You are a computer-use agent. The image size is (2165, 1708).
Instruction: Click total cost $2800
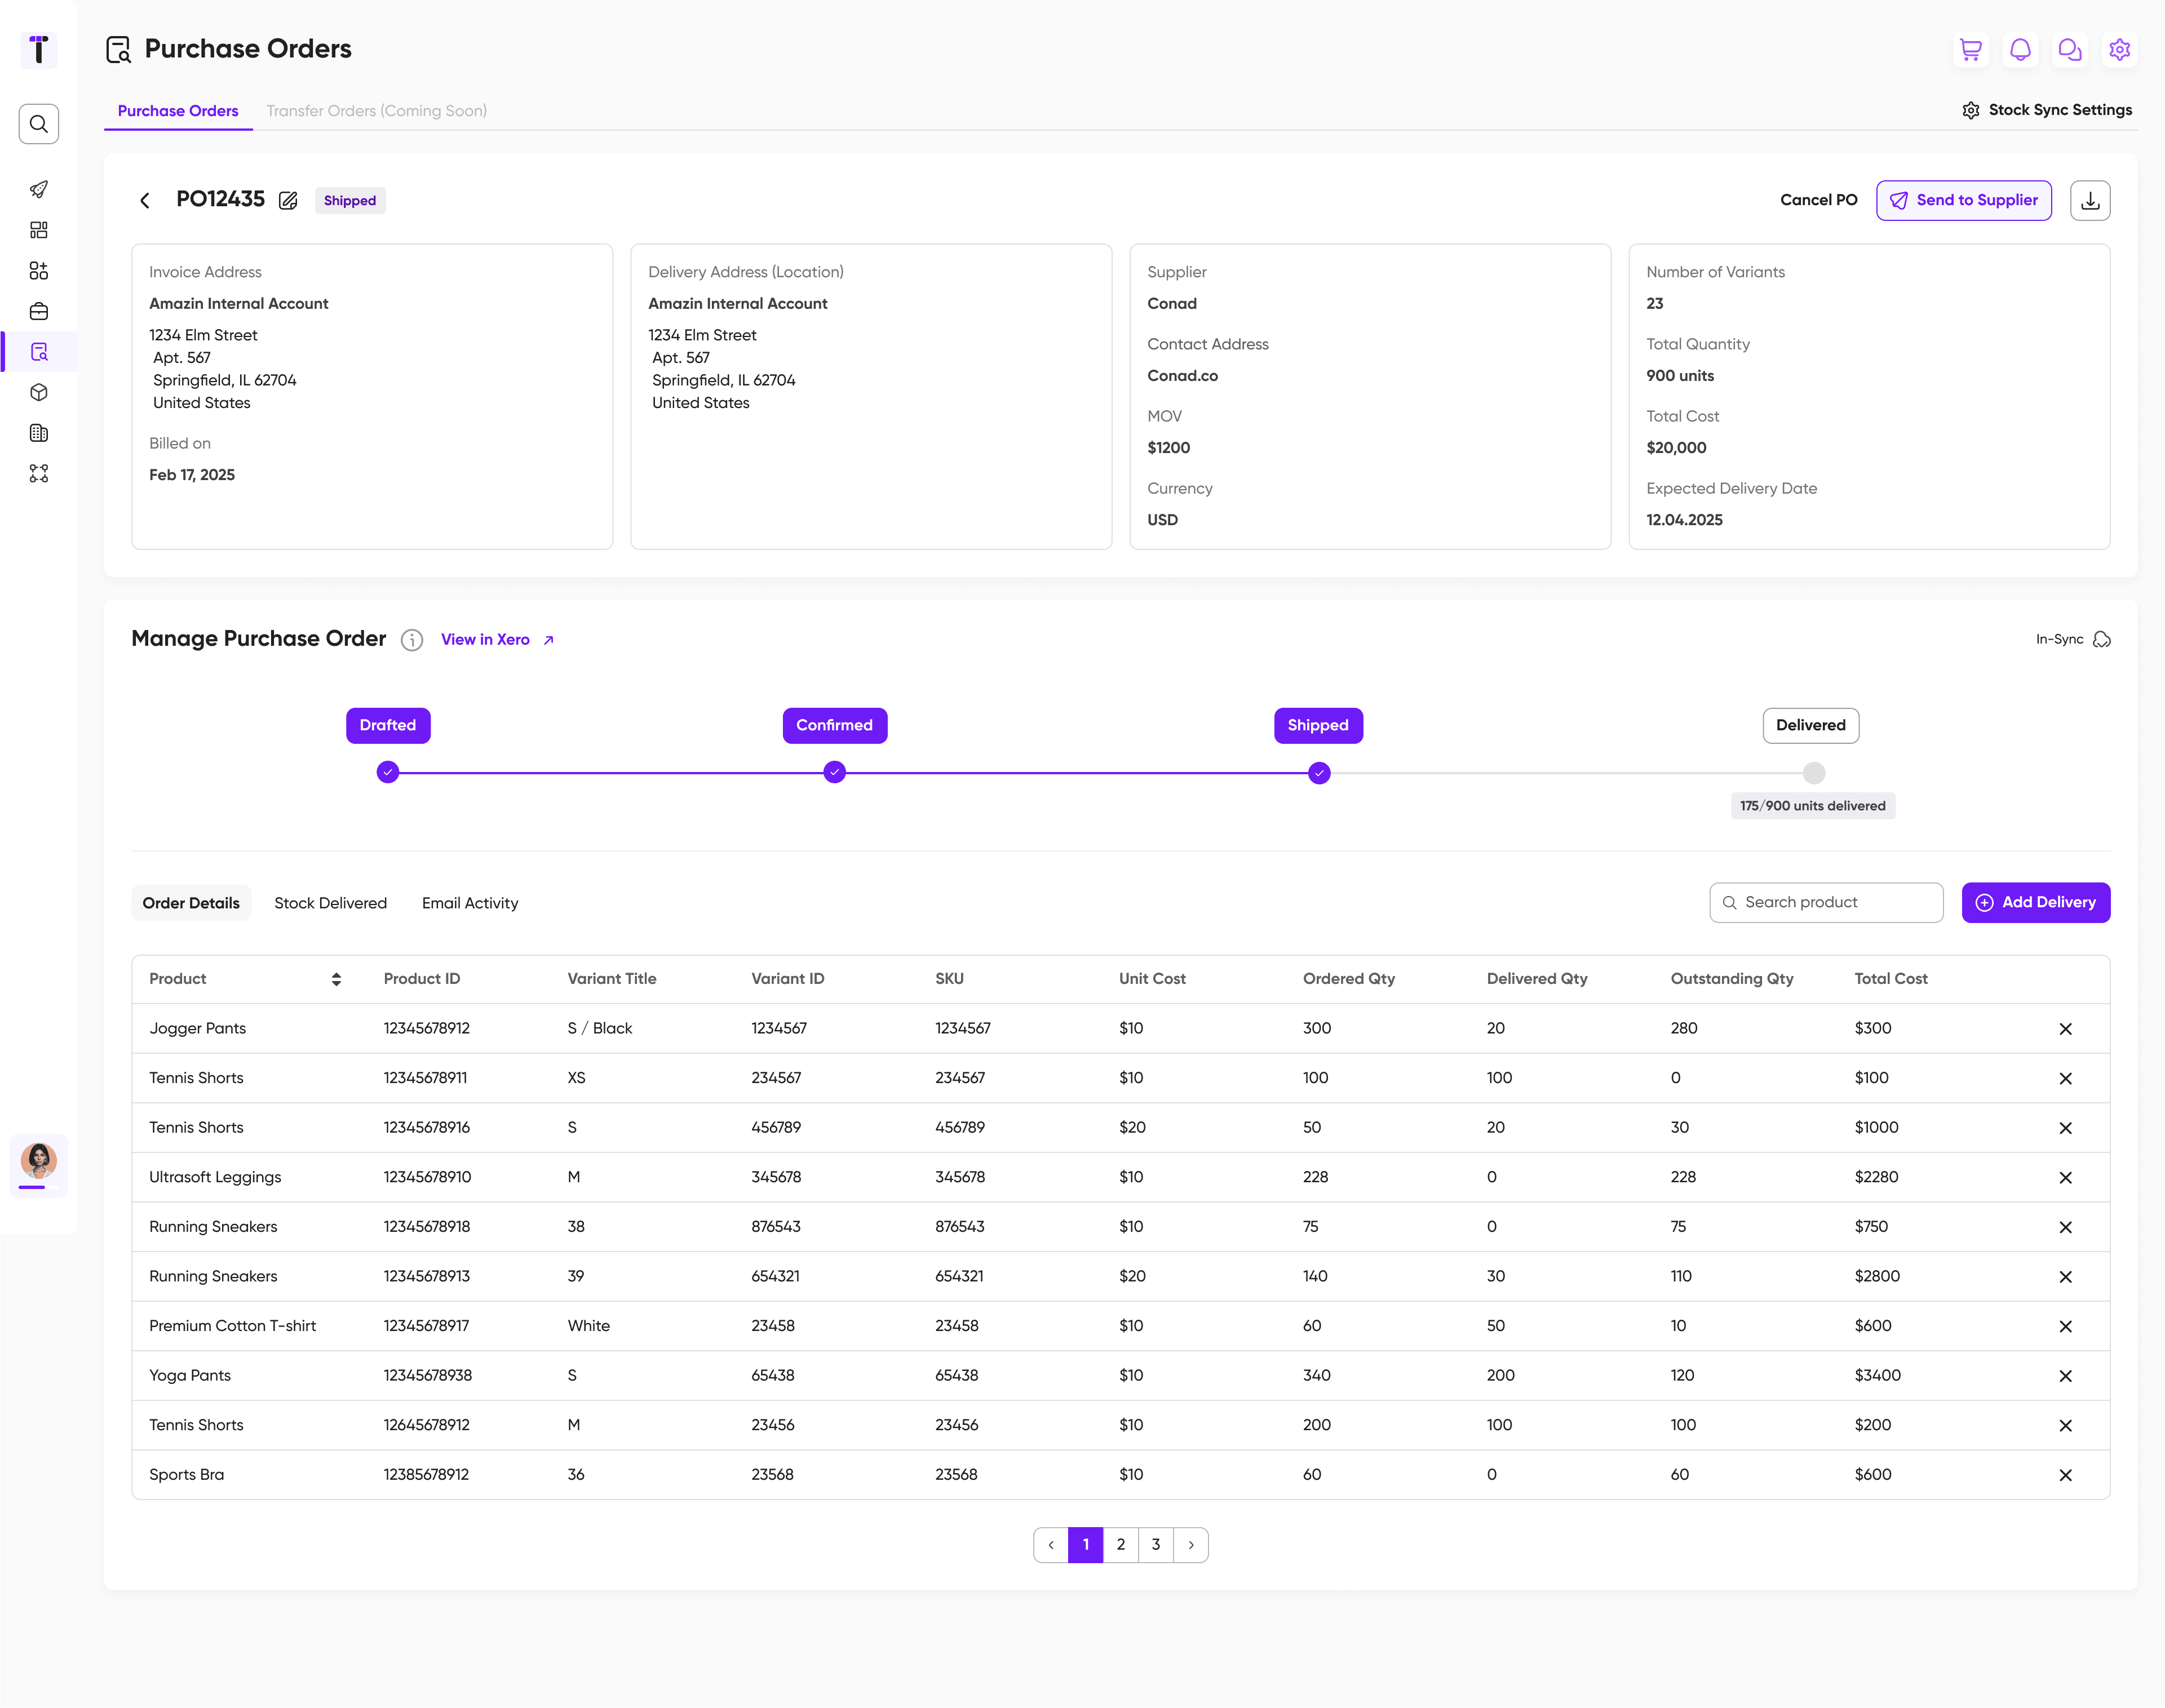(1878, 1276)
